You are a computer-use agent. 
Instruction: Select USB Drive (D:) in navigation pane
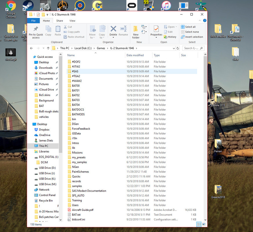47,168
